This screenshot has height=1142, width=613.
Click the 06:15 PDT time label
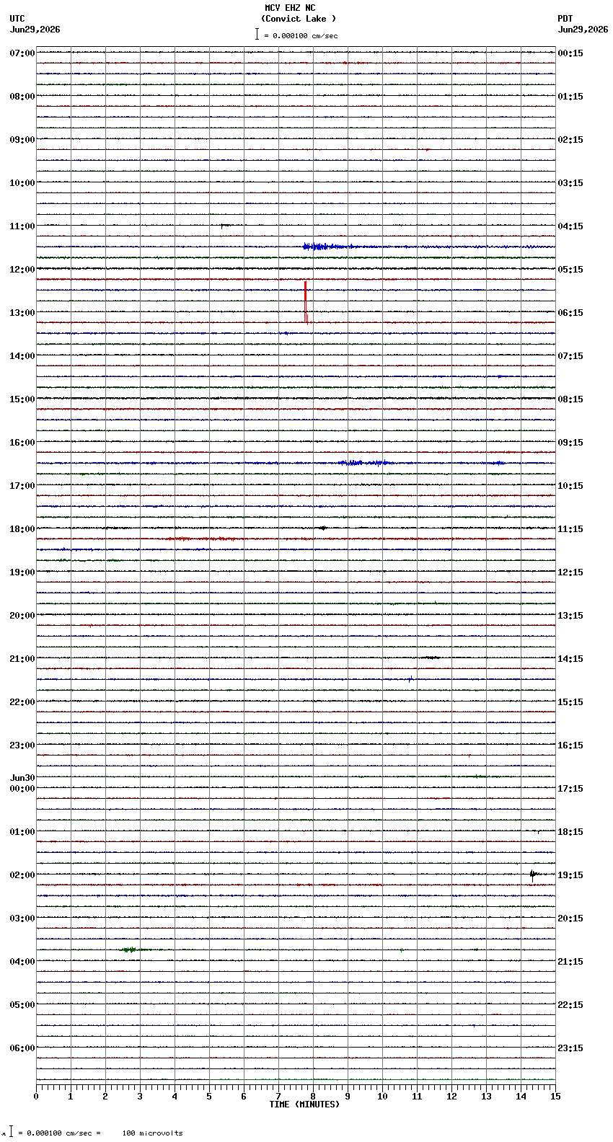[570, 313]
